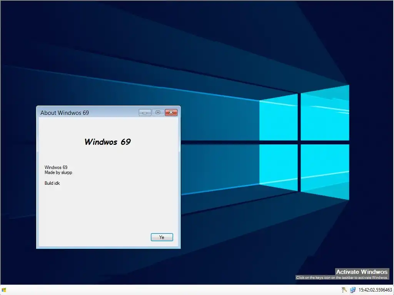This screenshot has height=295, width=394.
Task: Close the About Windwos 69 dialog
Action: [171, 113]
